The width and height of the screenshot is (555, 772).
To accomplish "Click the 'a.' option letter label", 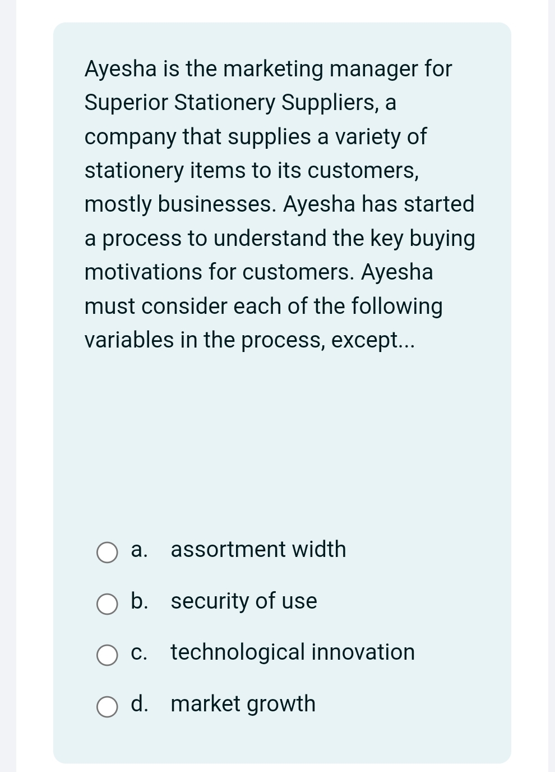I will tap(139, 550).
